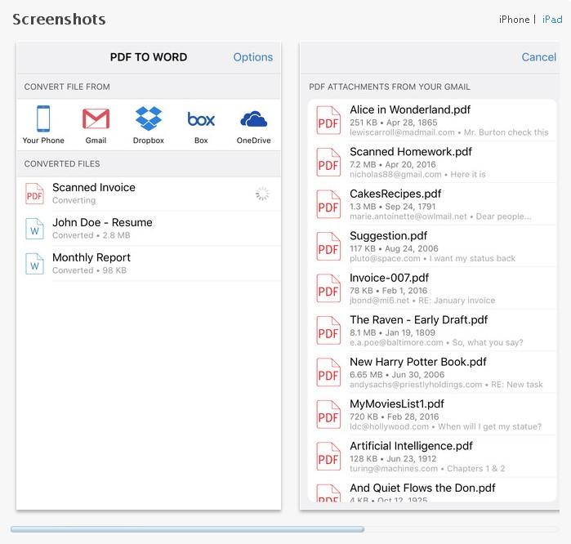
Task: Click the PDF TO WORD title
Action: [x=149, y=57]
